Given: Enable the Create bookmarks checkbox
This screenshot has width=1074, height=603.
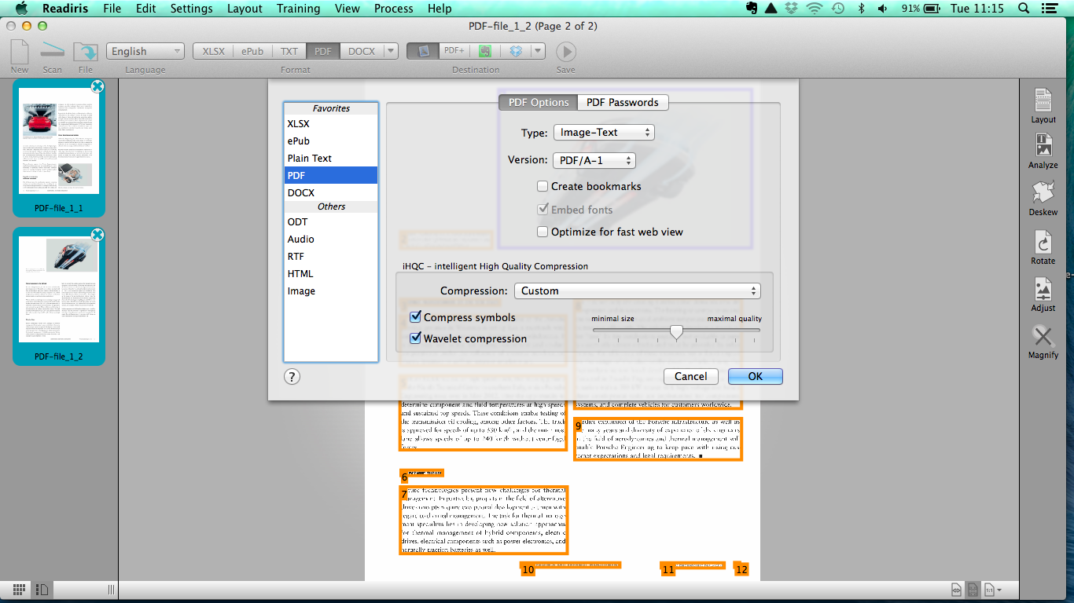Looking at the screenshot, I should [543, 187].
